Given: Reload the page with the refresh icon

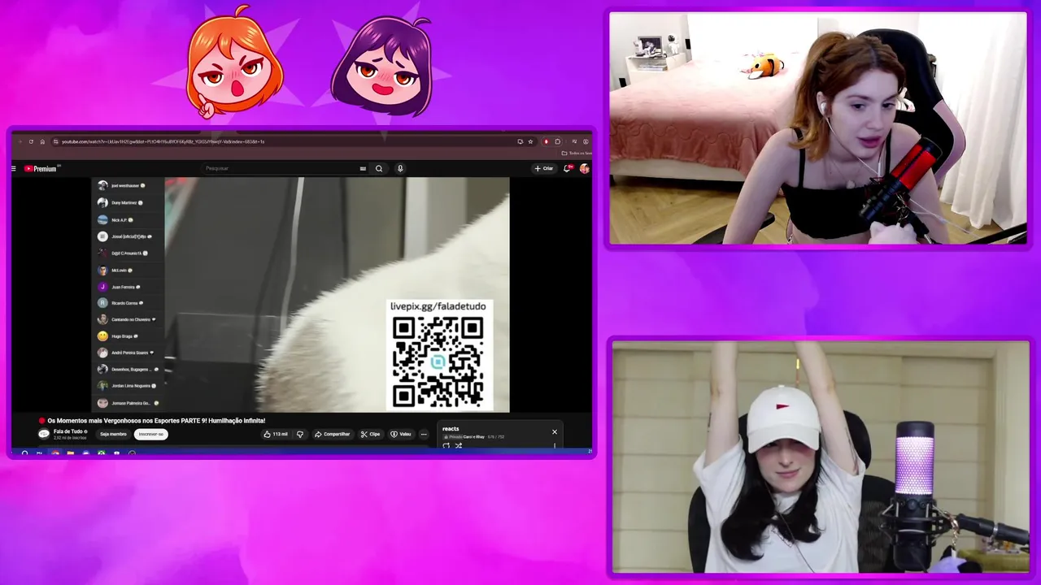Looking at the screenshot, I should coord(31,141).
